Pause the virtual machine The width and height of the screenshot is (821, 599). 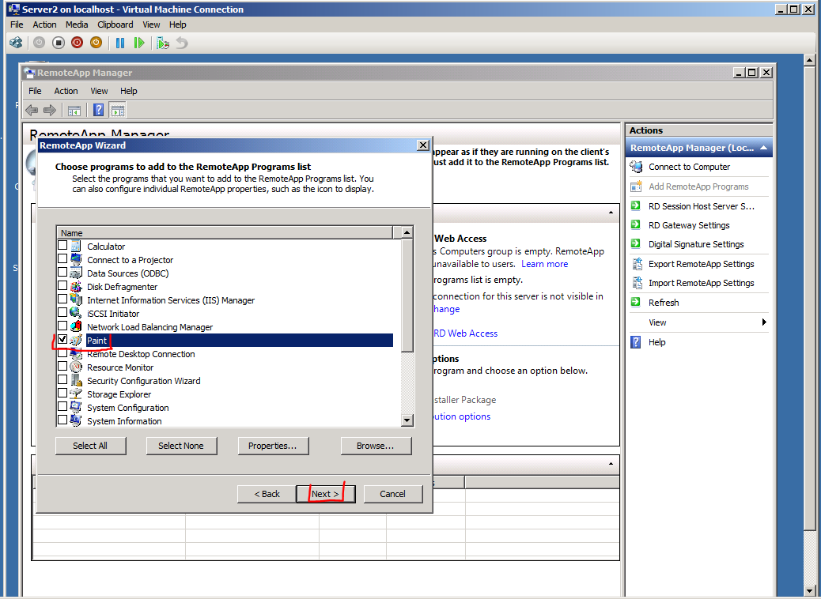tap(120, 43)
